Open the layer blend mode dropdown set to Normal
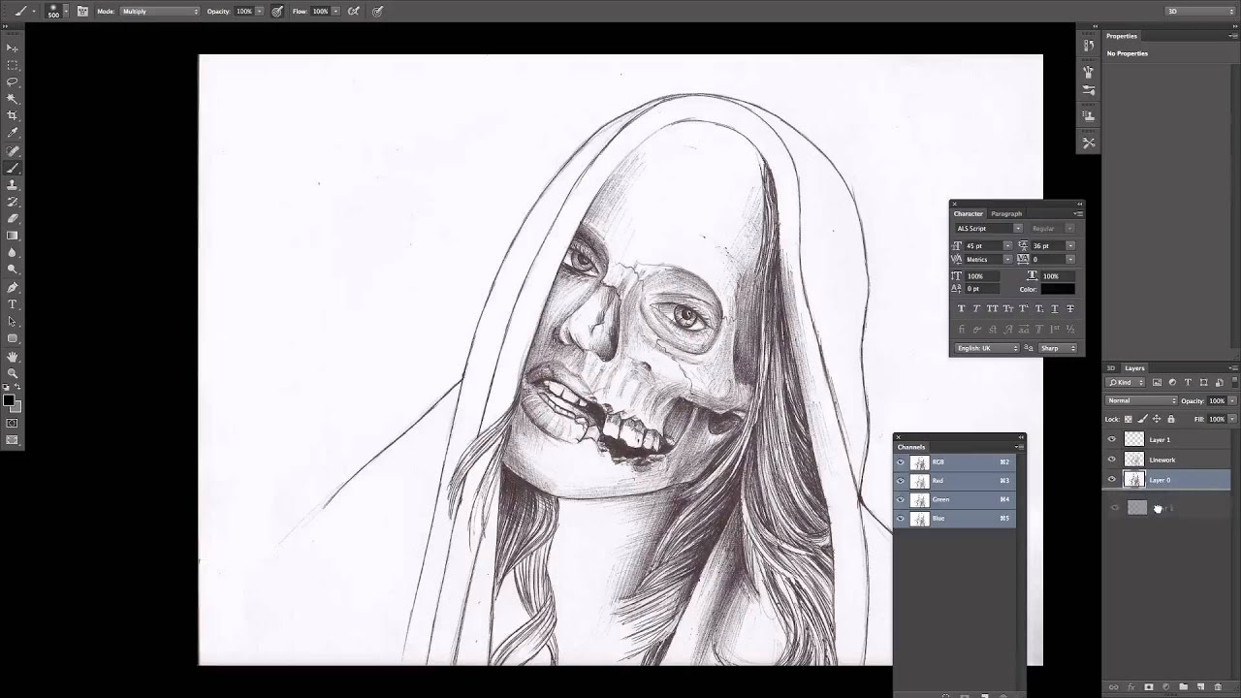This screenshot has height=698, width=1241. (1141, 400)
